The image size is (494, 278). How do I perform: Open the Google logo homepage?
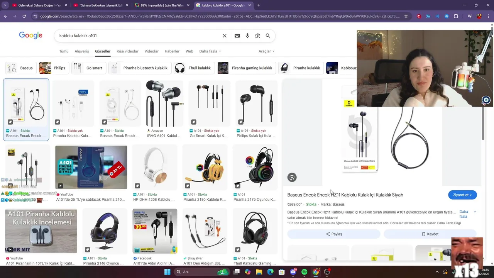point(30,36)
